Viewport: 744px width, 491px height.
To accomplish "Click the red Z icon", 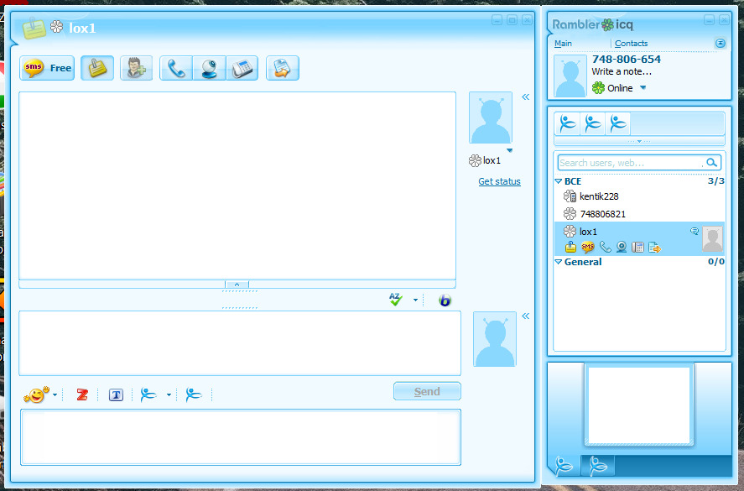I will (82, 394).
